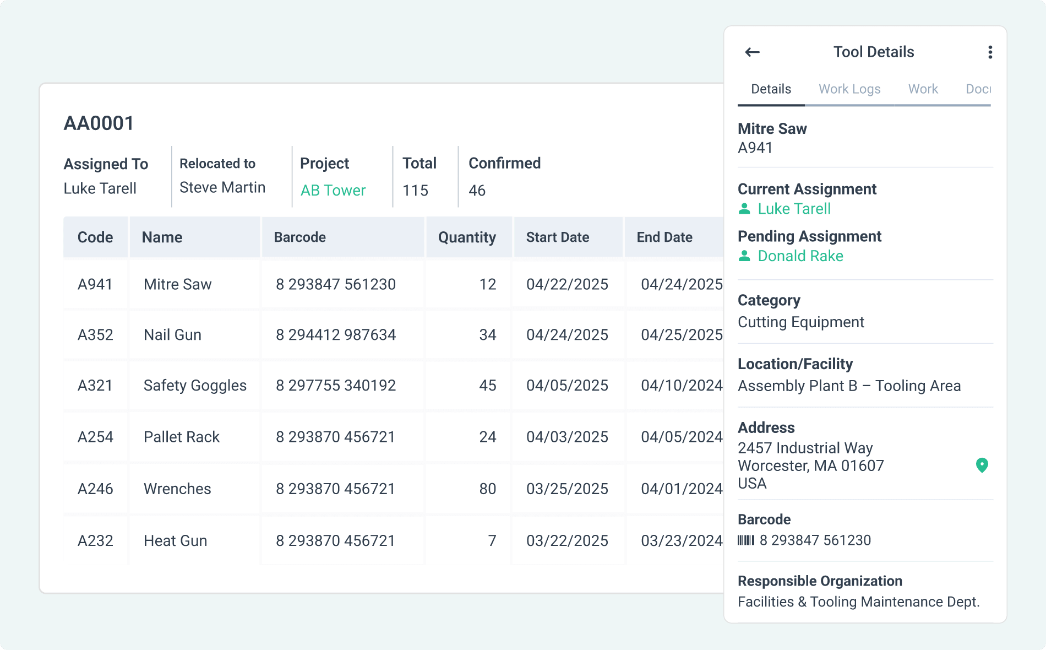Viewport: 1046px width, 650px height.
Task: Switch to the Work Logs tab
Action: click(x=849, y=89)
